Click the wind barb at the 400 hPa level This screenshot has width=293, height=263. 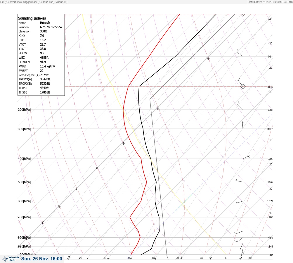coord(246,157)
